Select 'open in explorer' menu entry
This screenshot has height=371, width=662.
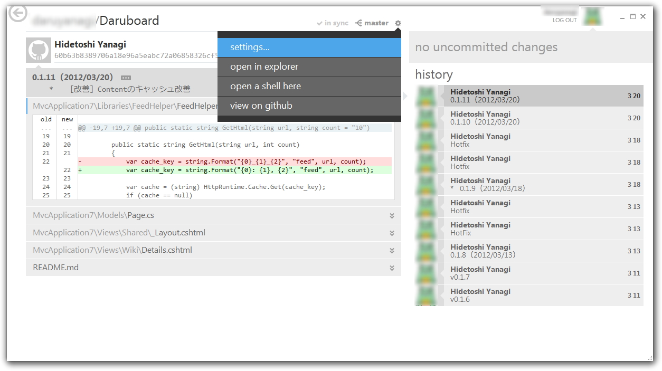tap(309, 67)
